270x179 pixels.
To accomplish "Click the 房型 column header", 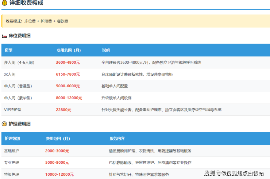I will pos(8,50).
